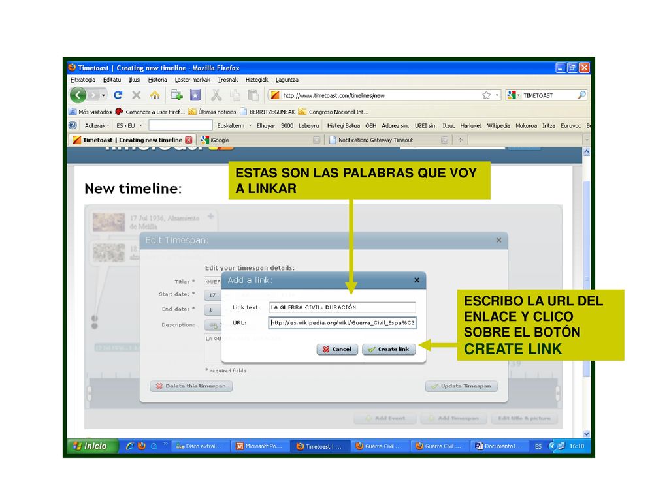Reload the page with the blue refresh icon
Image resolution: width=669 pixels, height=501 pixels.
118,95
